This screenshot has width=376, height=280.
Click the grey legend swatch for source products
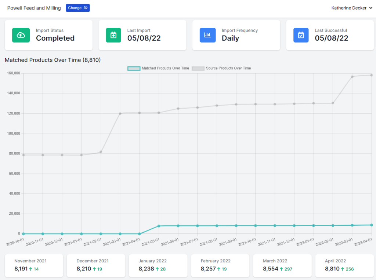click(x=198, y=68)
